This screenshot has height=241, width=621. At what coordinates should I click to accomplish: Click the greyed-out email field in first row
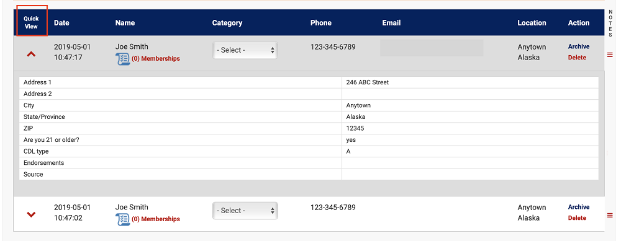coord(432,48)
